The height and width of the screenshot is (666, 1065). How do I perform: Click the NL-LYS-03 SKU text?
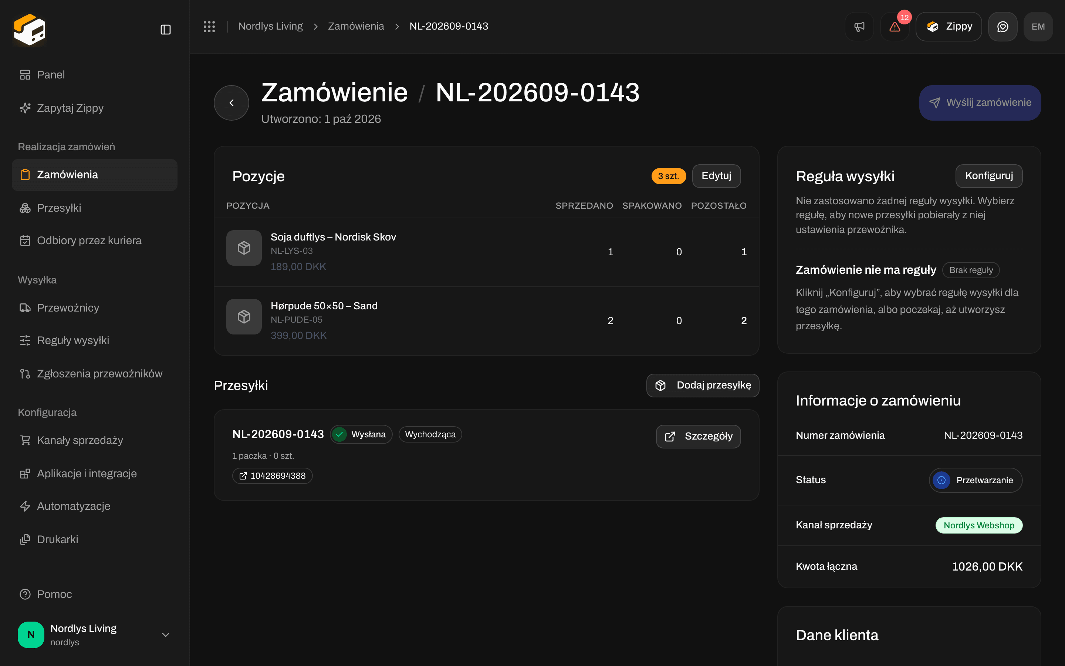[x=291, y=251]
